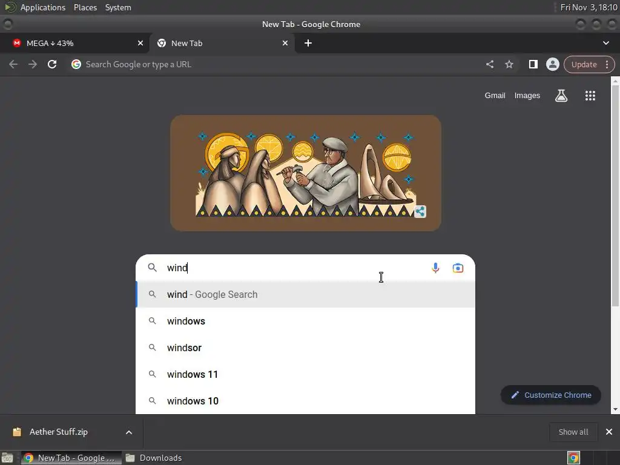Open the Chrome profile avatar
This screenshot has width=620, height=465.
[552, 64]
